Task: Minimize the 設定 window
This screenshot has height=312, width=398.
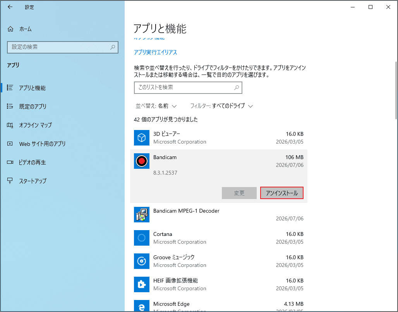Action: click(x=353, y=7)
